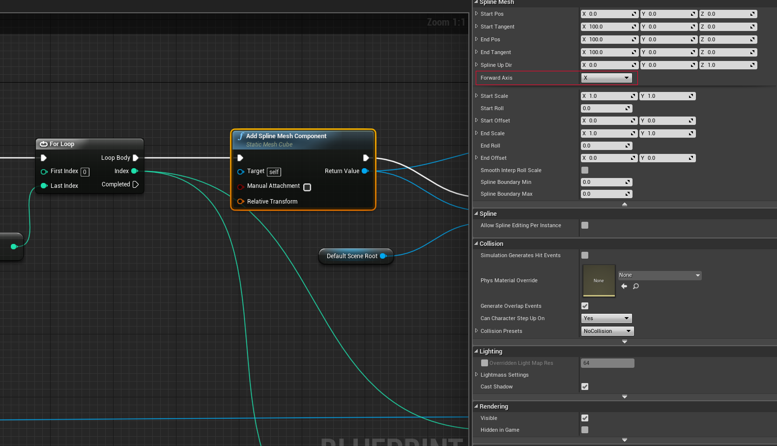Image resolution: width=777 pixels, height=446 pixels.
Task: Click the Manual Attachment pin
Action: (240, 187)
